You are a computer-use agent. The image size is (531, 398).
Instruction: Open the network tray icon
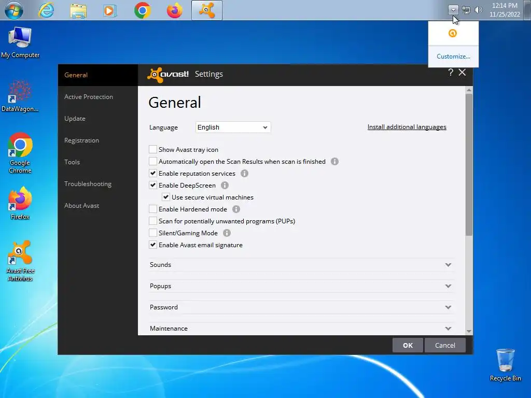466,10
